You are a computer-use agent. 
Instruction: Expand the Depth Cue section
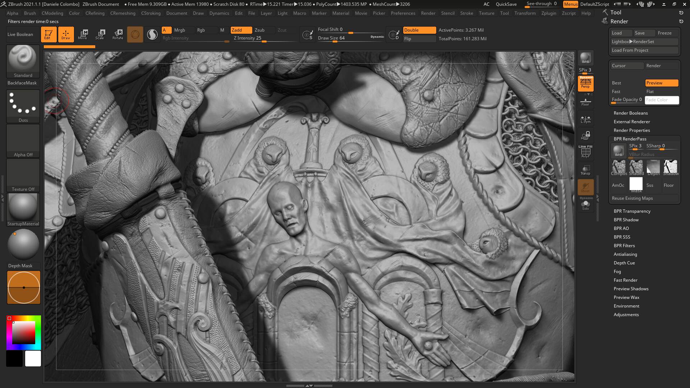pos(624,263)
